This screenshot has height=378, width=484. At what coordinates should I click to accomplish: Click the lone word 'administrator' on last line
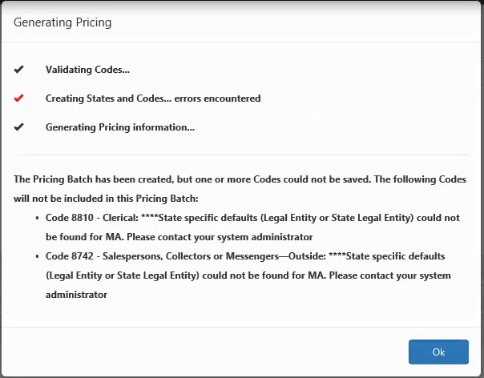point(77,295)
